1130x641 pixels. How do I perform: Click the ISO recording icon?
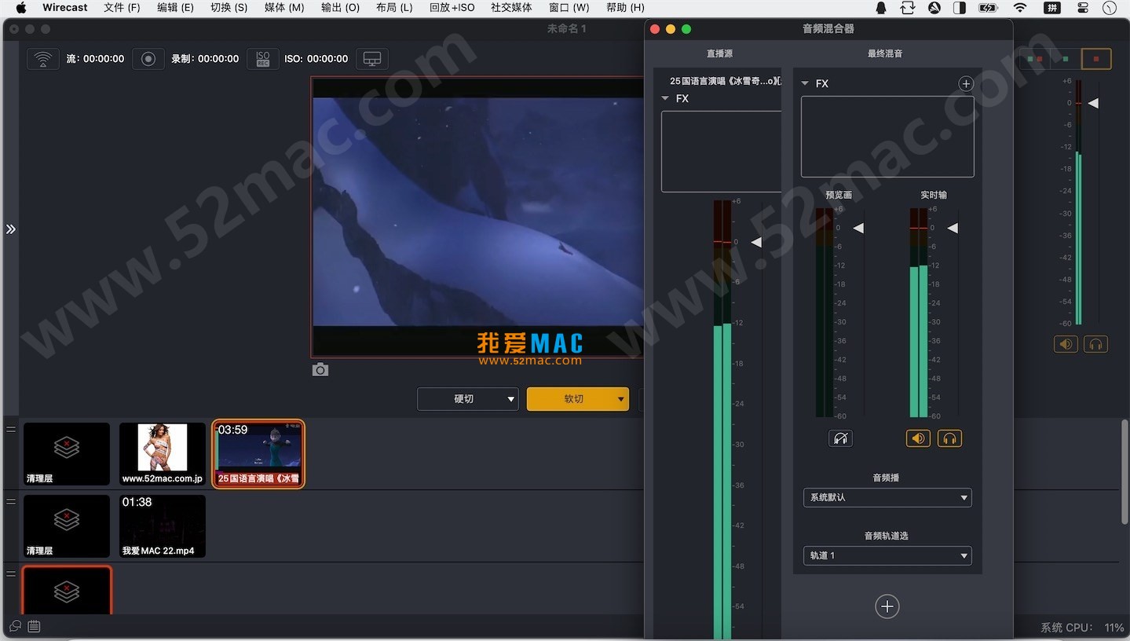pos(263,59)
